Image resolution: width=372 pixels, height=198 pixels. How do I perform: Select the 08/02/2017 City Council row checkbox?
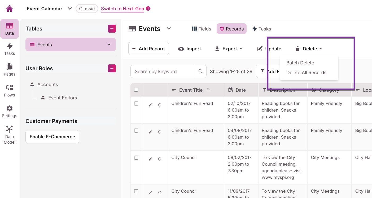pyautogui.click(x=136, y=158)
